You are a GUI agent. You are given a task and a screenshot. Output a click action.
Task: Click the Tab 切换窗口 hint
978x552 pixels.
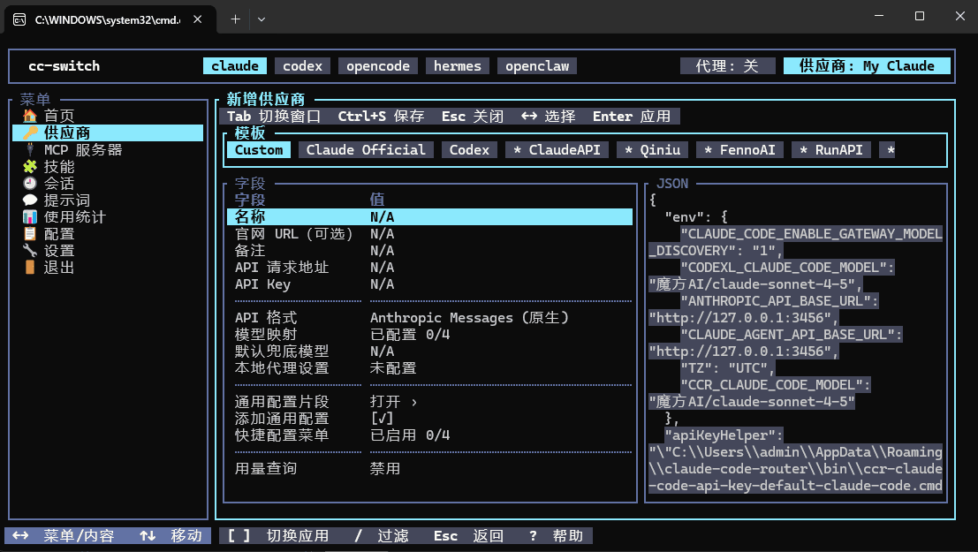[274, 117]
